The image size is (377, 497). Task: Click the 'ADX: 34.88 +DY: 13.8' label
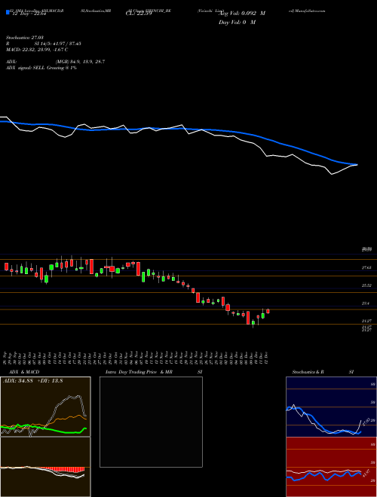point(33,381)
